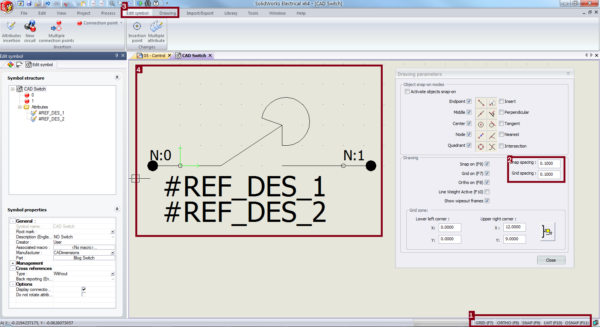Check the Intersection snap option
Screen dimensions: 600x327
coord(501,146)
